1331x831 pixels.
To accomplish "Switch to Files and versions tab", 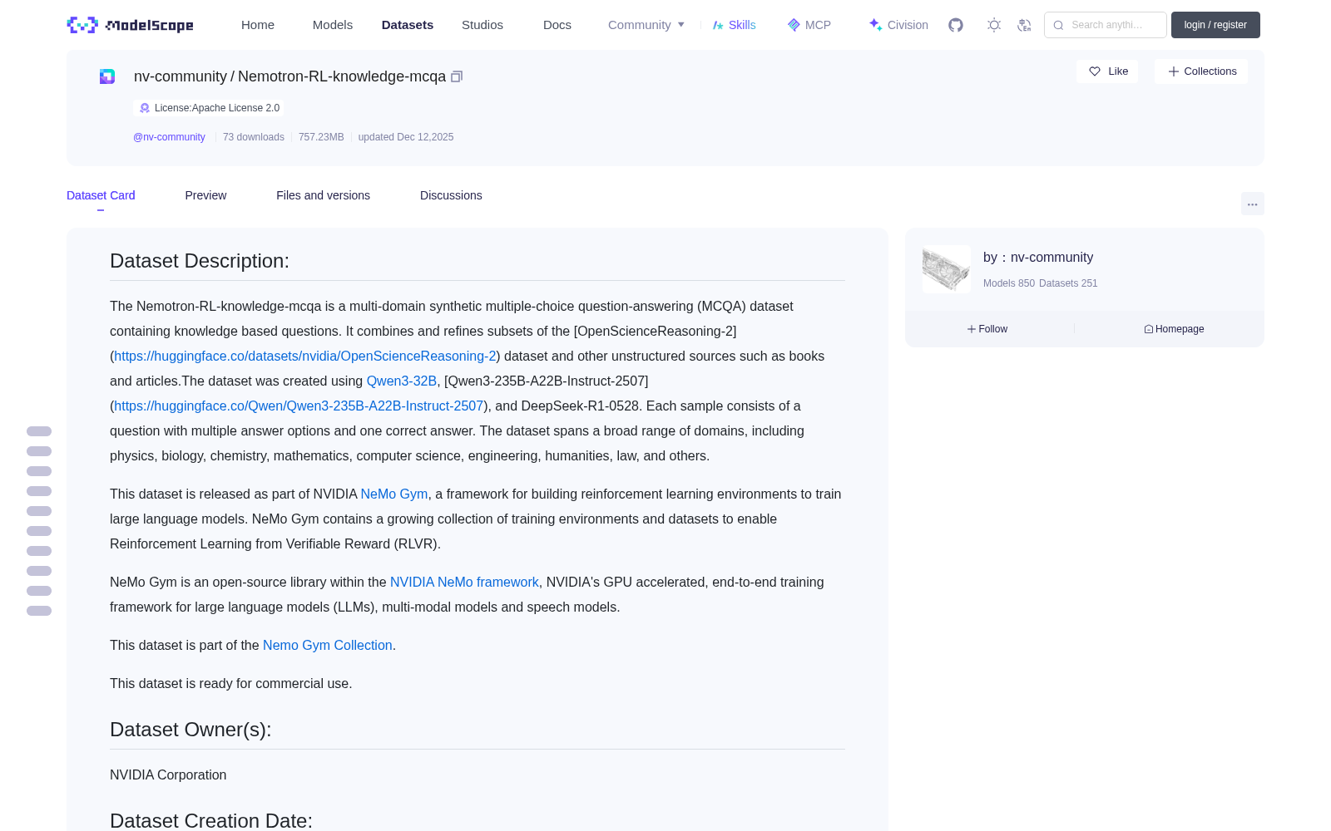I will tap(323, 195).
